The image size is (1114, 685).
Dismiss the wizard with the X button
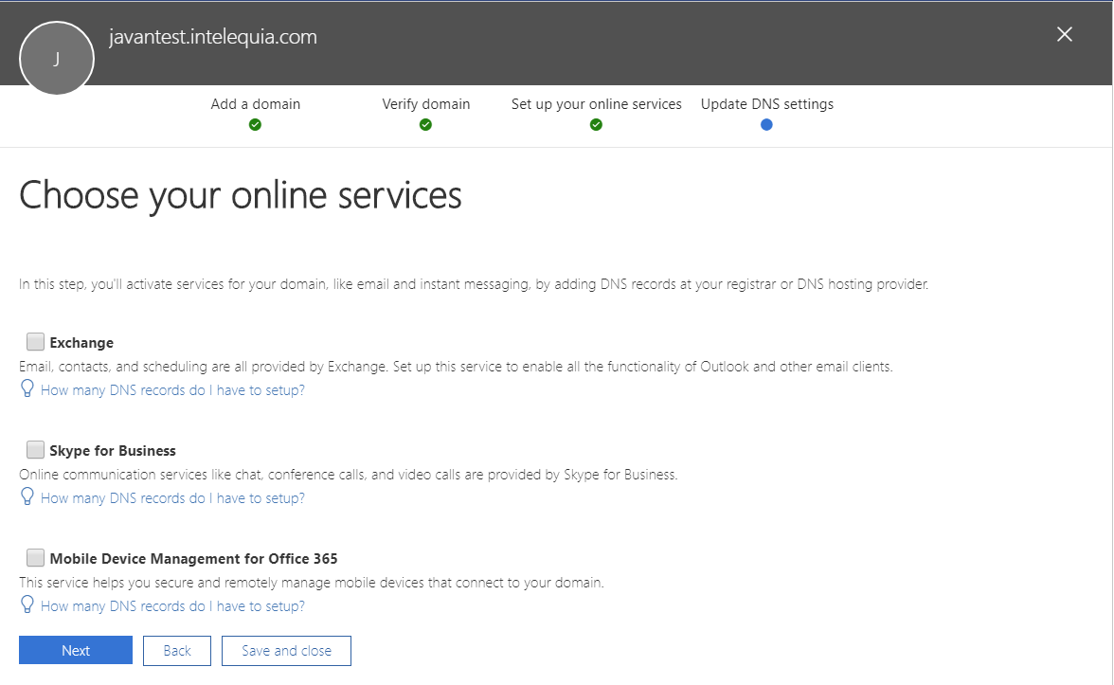tap(1064, 34)
